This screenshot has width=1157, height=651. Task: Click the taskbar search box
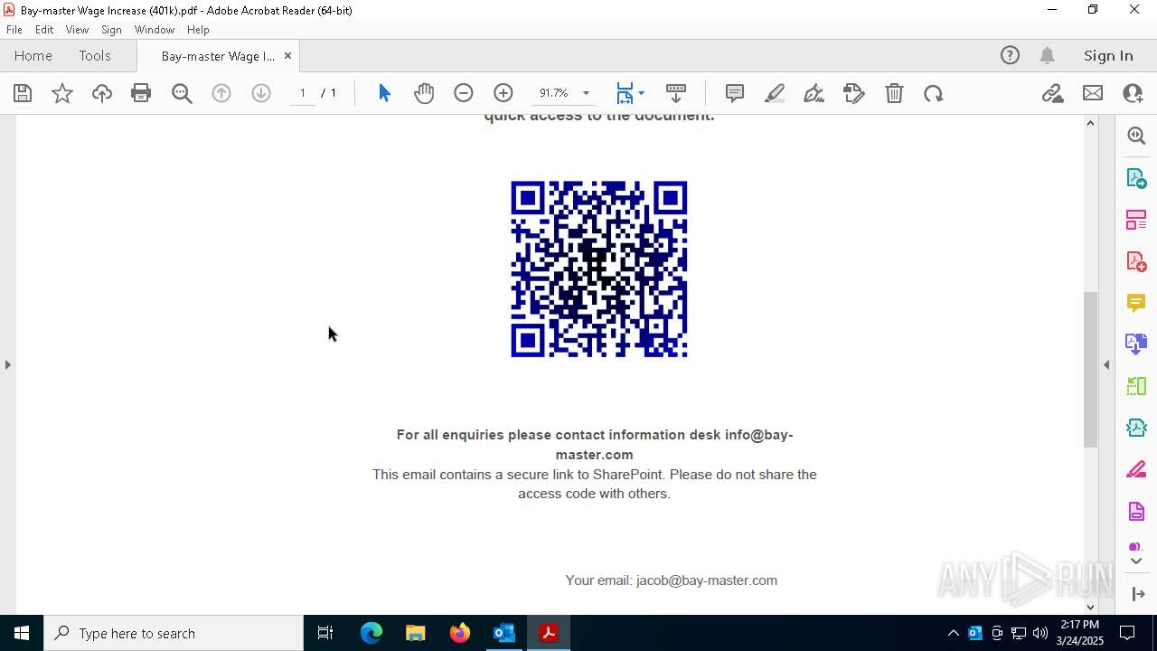pyautogui.click(x=174, y=633)
